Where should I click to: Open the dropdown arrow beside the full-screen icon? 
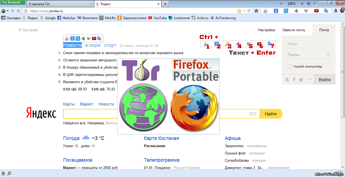(315, 4)
